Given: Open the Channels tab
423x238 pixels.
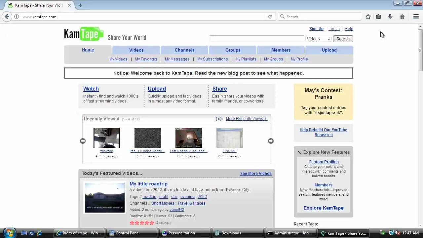Looking at the screenshot, I should click(x=184, y=50).
